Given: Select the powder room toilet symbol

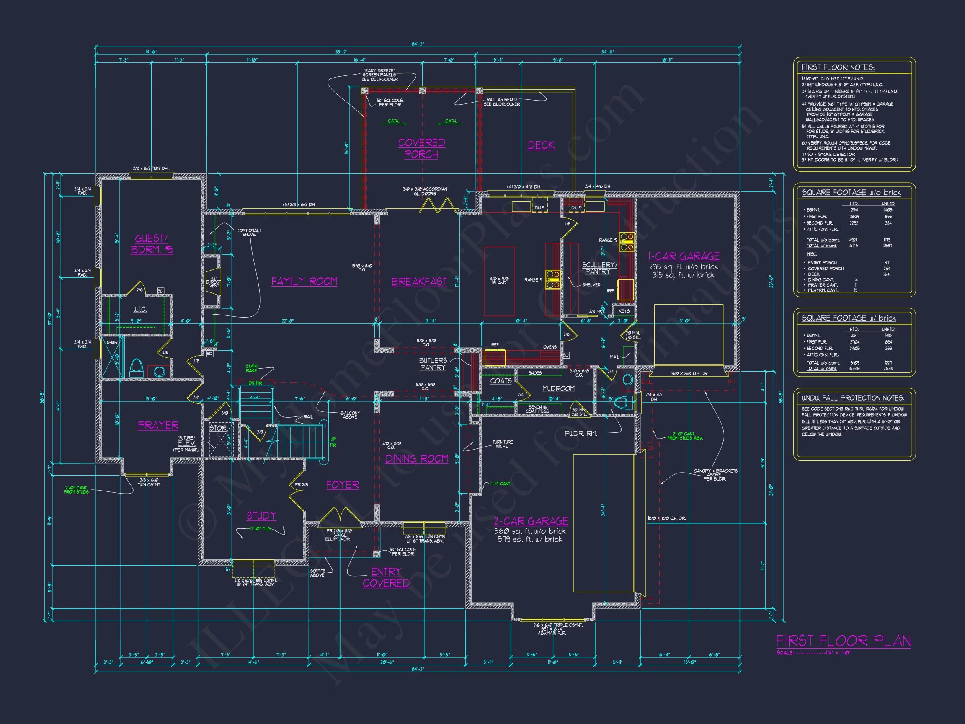Looking at the screenshot, I should (624, 402).
